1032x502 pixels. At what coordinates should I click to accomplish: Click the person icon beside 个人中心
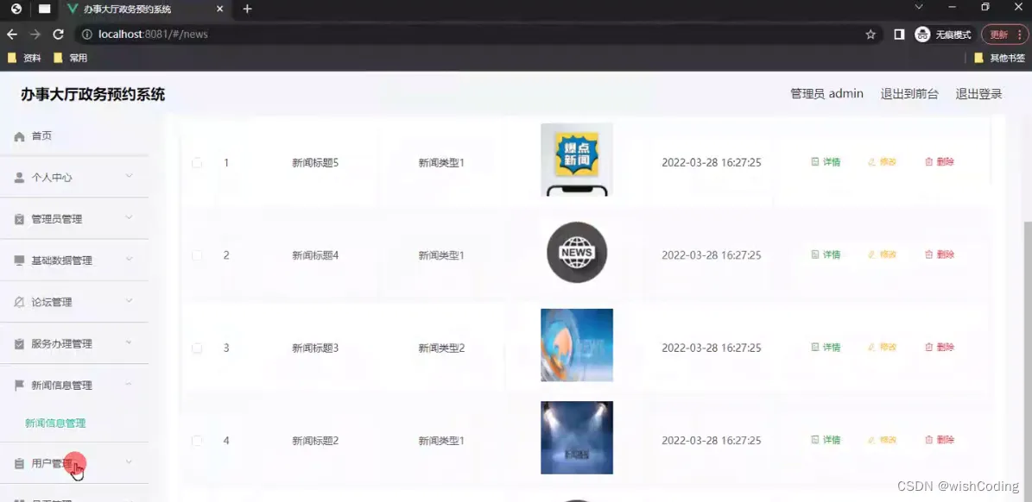click(x=19, y=178)
